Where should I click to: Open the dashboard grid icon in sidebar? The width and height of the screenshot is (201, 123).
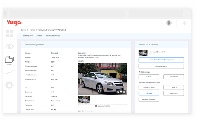tap(9, 33)
